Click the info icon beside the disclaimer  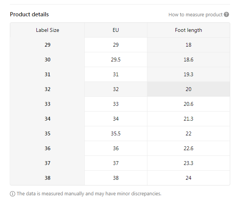(x=13, y=194)
